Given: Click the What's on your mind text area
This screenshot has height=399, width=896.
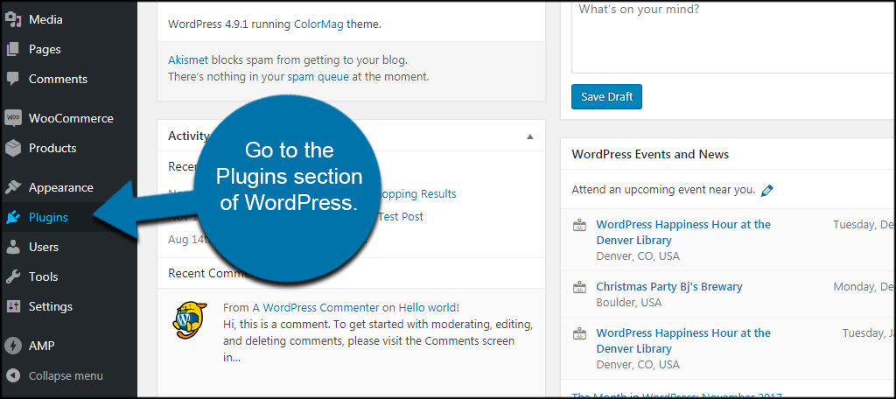Looking at the screenshot, I should (x=734, y=37).
